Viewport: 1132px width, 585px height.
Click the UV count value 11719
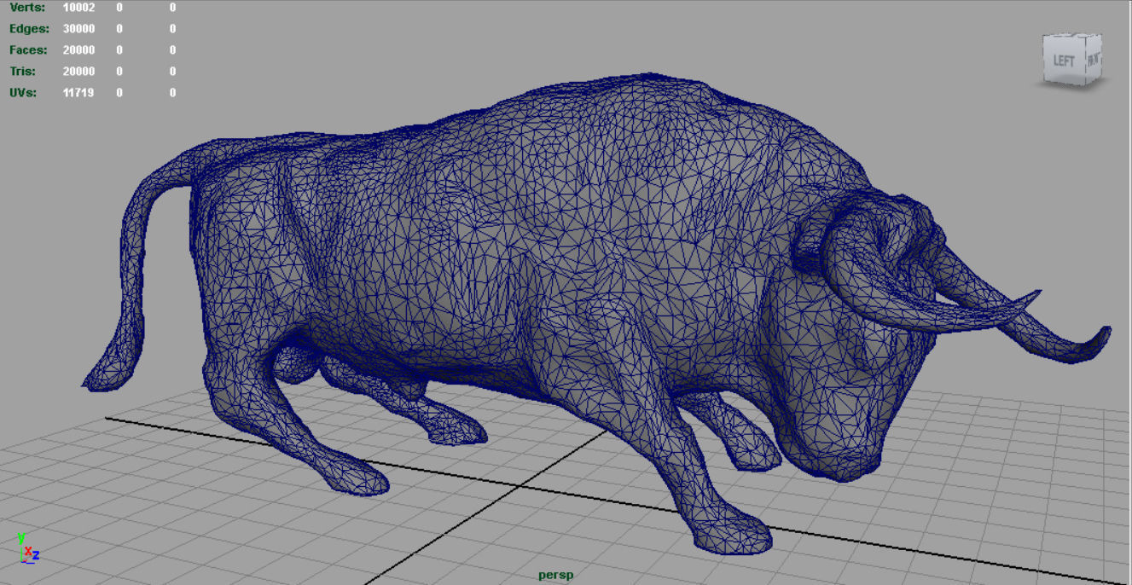tap(78, 92)
